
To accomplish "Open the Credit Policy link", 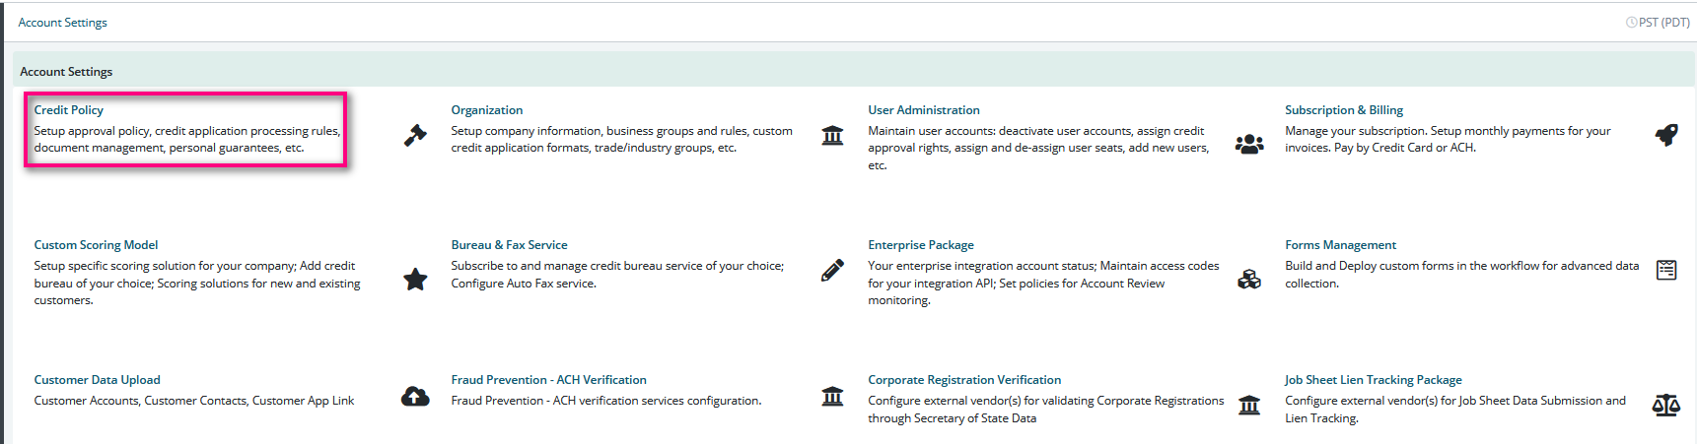I will [x=69, y=110].
